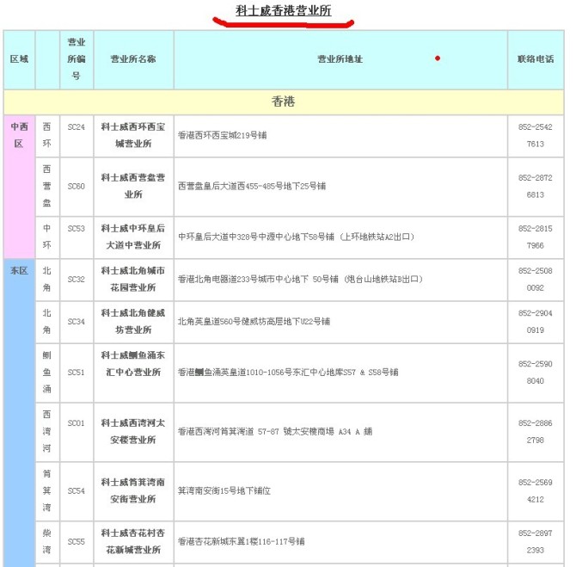Viewport: 576px width, 567px height.
Task: Select phone number 852-2569 4212
Action: pos(536,491)
